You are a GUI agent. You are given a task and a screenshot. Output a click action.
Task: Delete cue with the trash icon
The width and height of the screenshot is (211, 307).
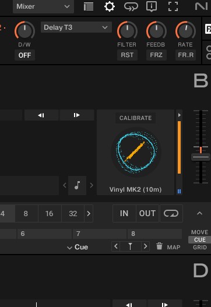coord(159,246)
